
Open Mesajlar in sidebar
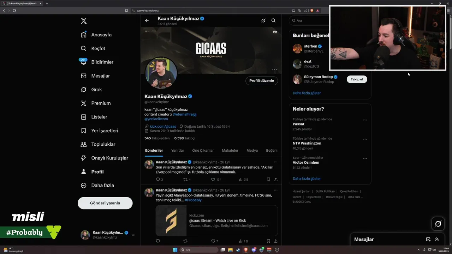(x=95, y=76)
